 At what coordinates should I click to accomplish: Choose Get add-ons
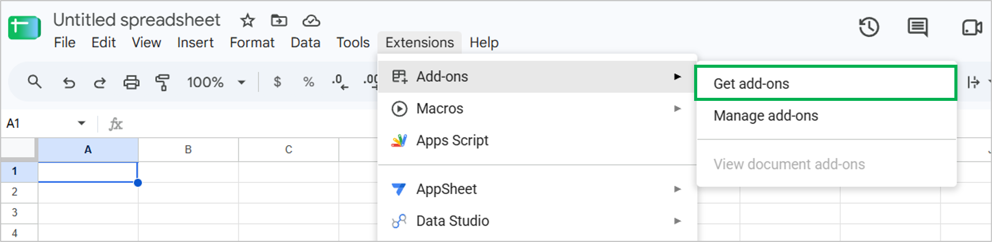tap(825, 83)
